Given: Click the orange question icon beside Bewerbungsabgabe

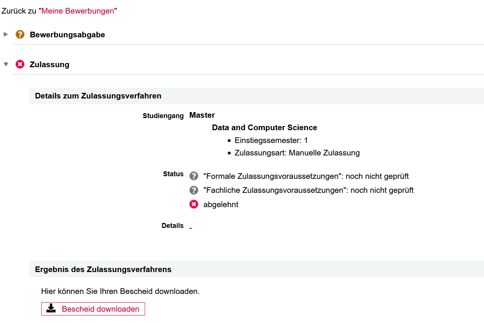Looking at the screenshot, I should (x=20, y=35).
